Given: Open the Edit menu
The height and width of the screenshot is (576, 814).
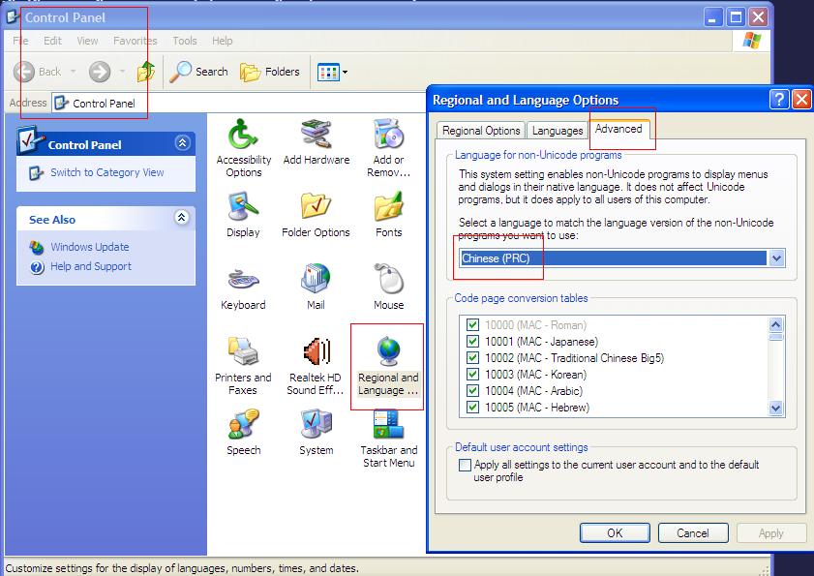Looking at the screenshot, I should [52, 41].
